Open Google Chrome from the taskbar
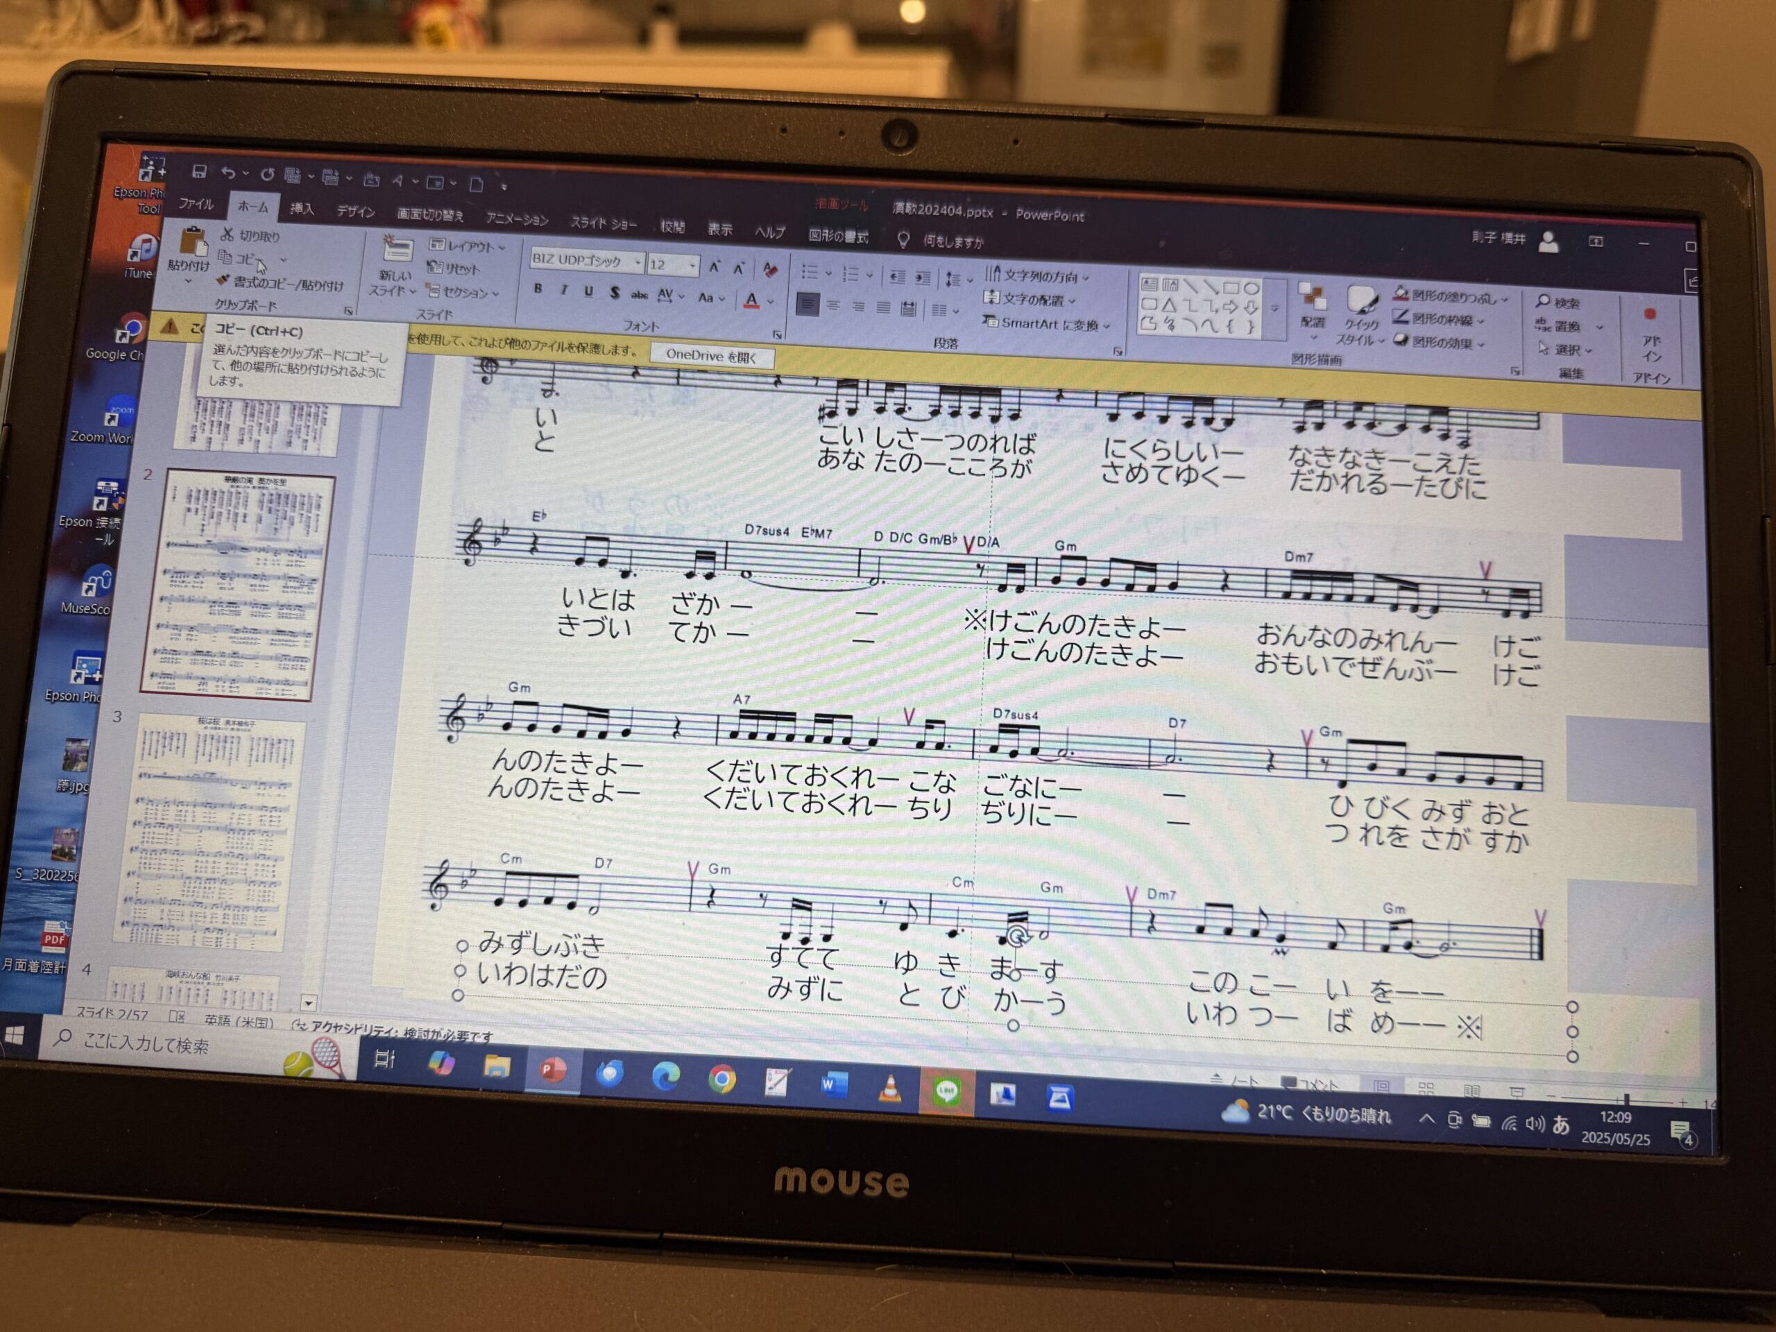The width and height of the screenshot is (1776, 1332). [721, 1080]
